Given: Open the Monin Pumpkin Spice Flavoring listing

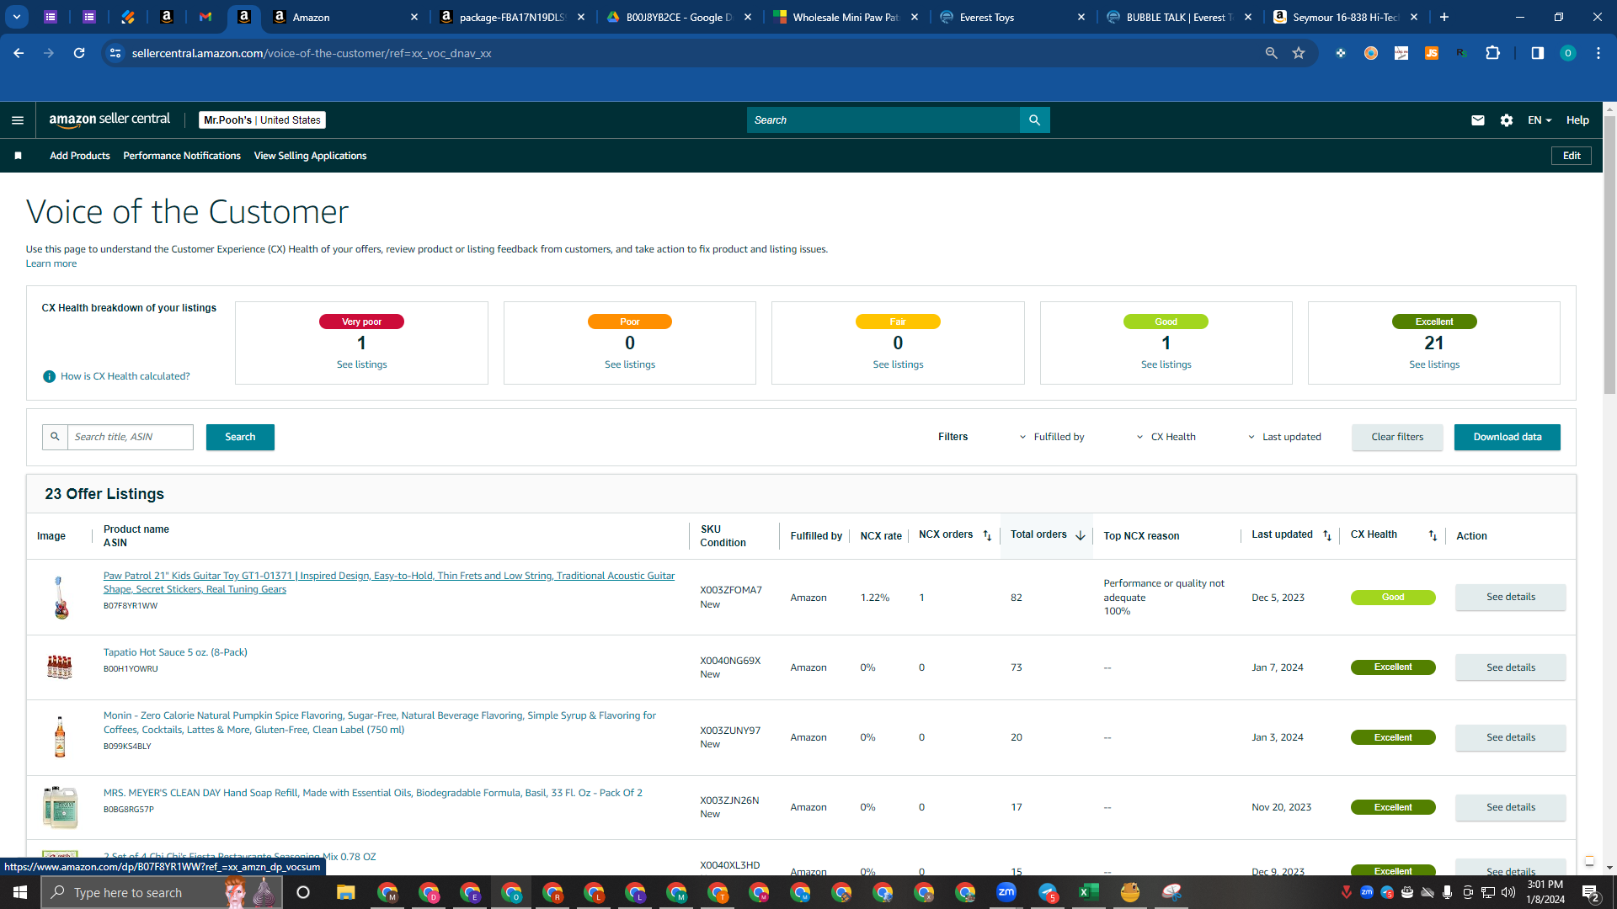Looking at the screenshot, I should tap(380, 722).
